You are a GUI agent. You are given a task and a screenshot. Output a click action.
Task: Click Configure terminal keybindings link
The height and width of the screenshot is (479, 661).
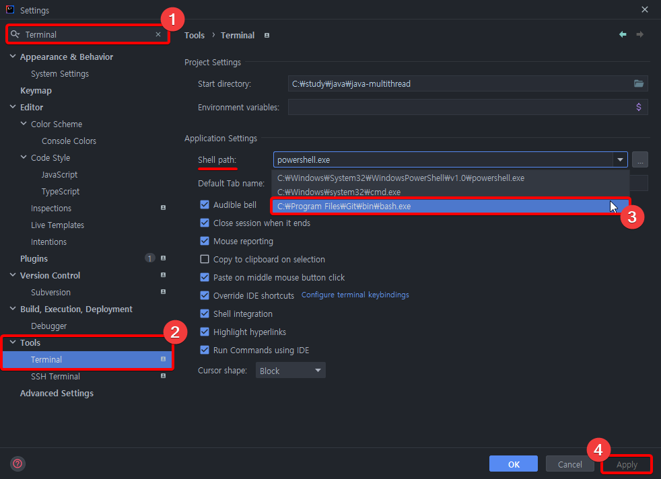pos(355,295)
